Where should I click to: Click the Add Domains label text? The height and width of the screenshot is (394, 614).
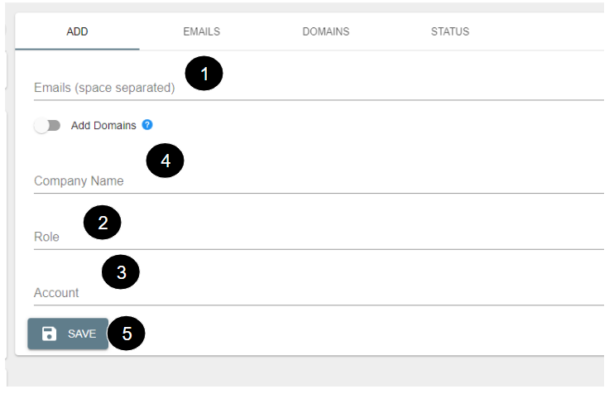(103, 126)
